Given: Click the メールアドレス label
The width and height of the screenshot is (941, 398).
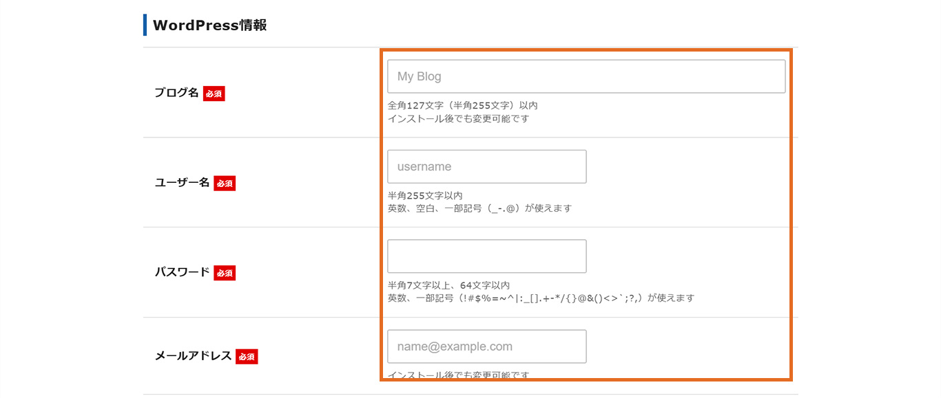Looking at the screenshot, I should point(193,356).
